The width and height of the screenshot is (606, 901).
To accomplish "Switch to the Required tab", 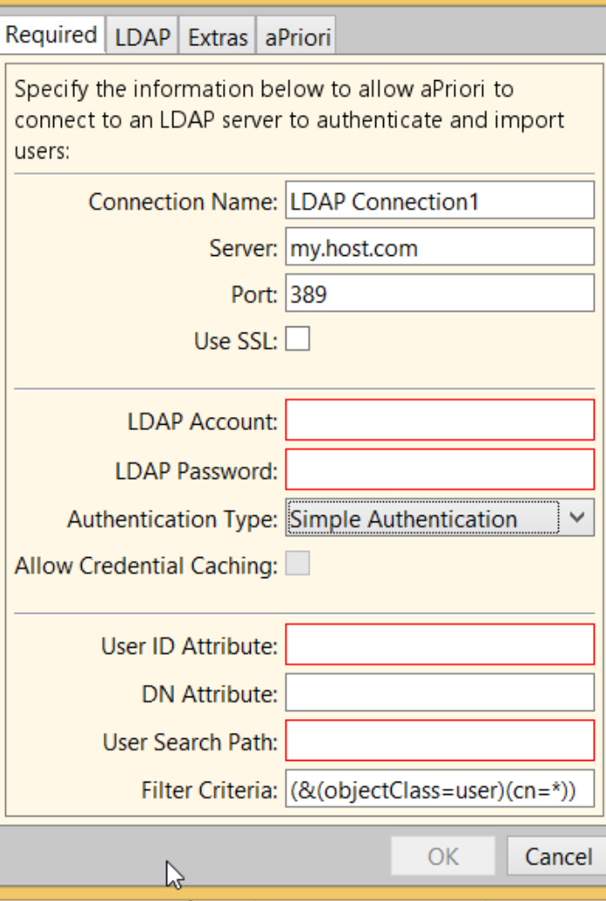I will coord(51,36).
